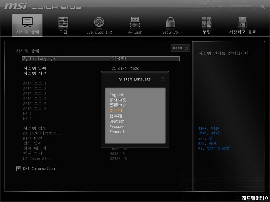Click the system date value 01/04/2020
The height and width of the screenshot is (202, 270).
[129, 69]
